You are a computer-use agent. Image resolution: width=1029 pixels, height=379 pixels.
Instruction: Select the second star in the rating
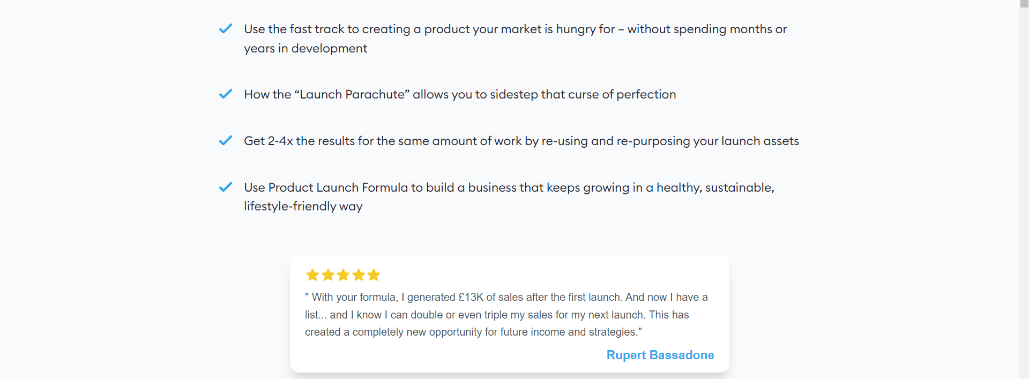pyautogui.click(x=328, y=275)
